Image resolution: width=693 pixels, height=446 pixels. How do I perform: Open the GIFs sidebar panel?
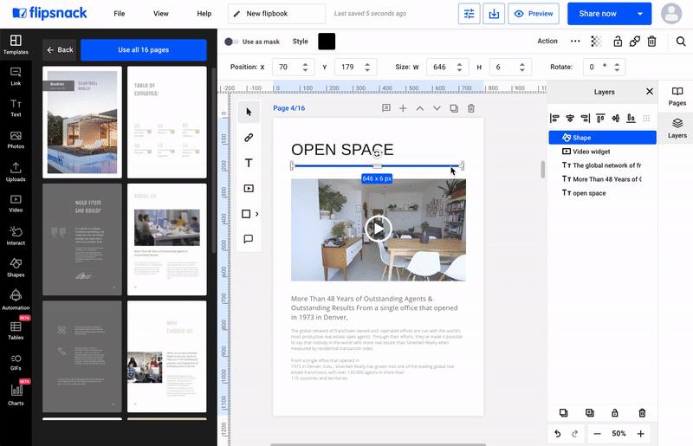click(x=16, y=362)
